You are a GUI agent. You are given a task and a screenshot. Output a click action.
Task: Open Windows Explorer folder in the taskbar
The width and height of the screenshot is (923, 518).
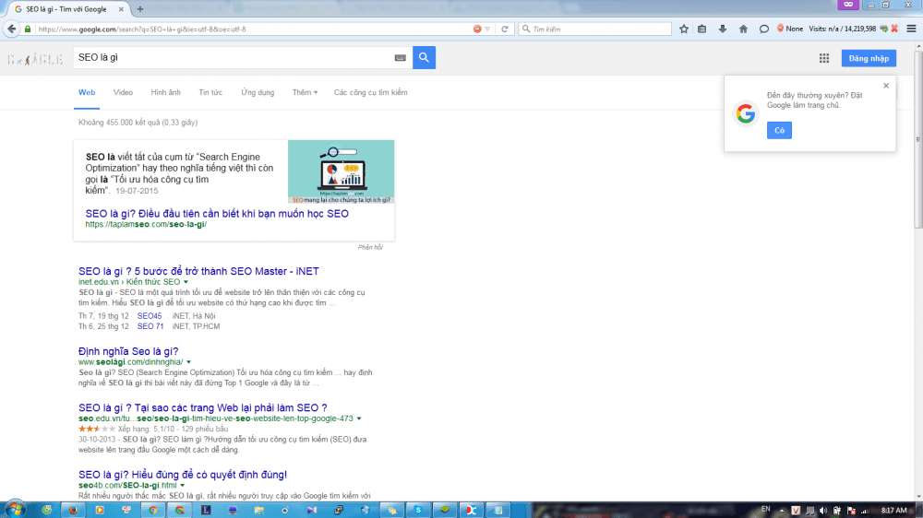259,510
